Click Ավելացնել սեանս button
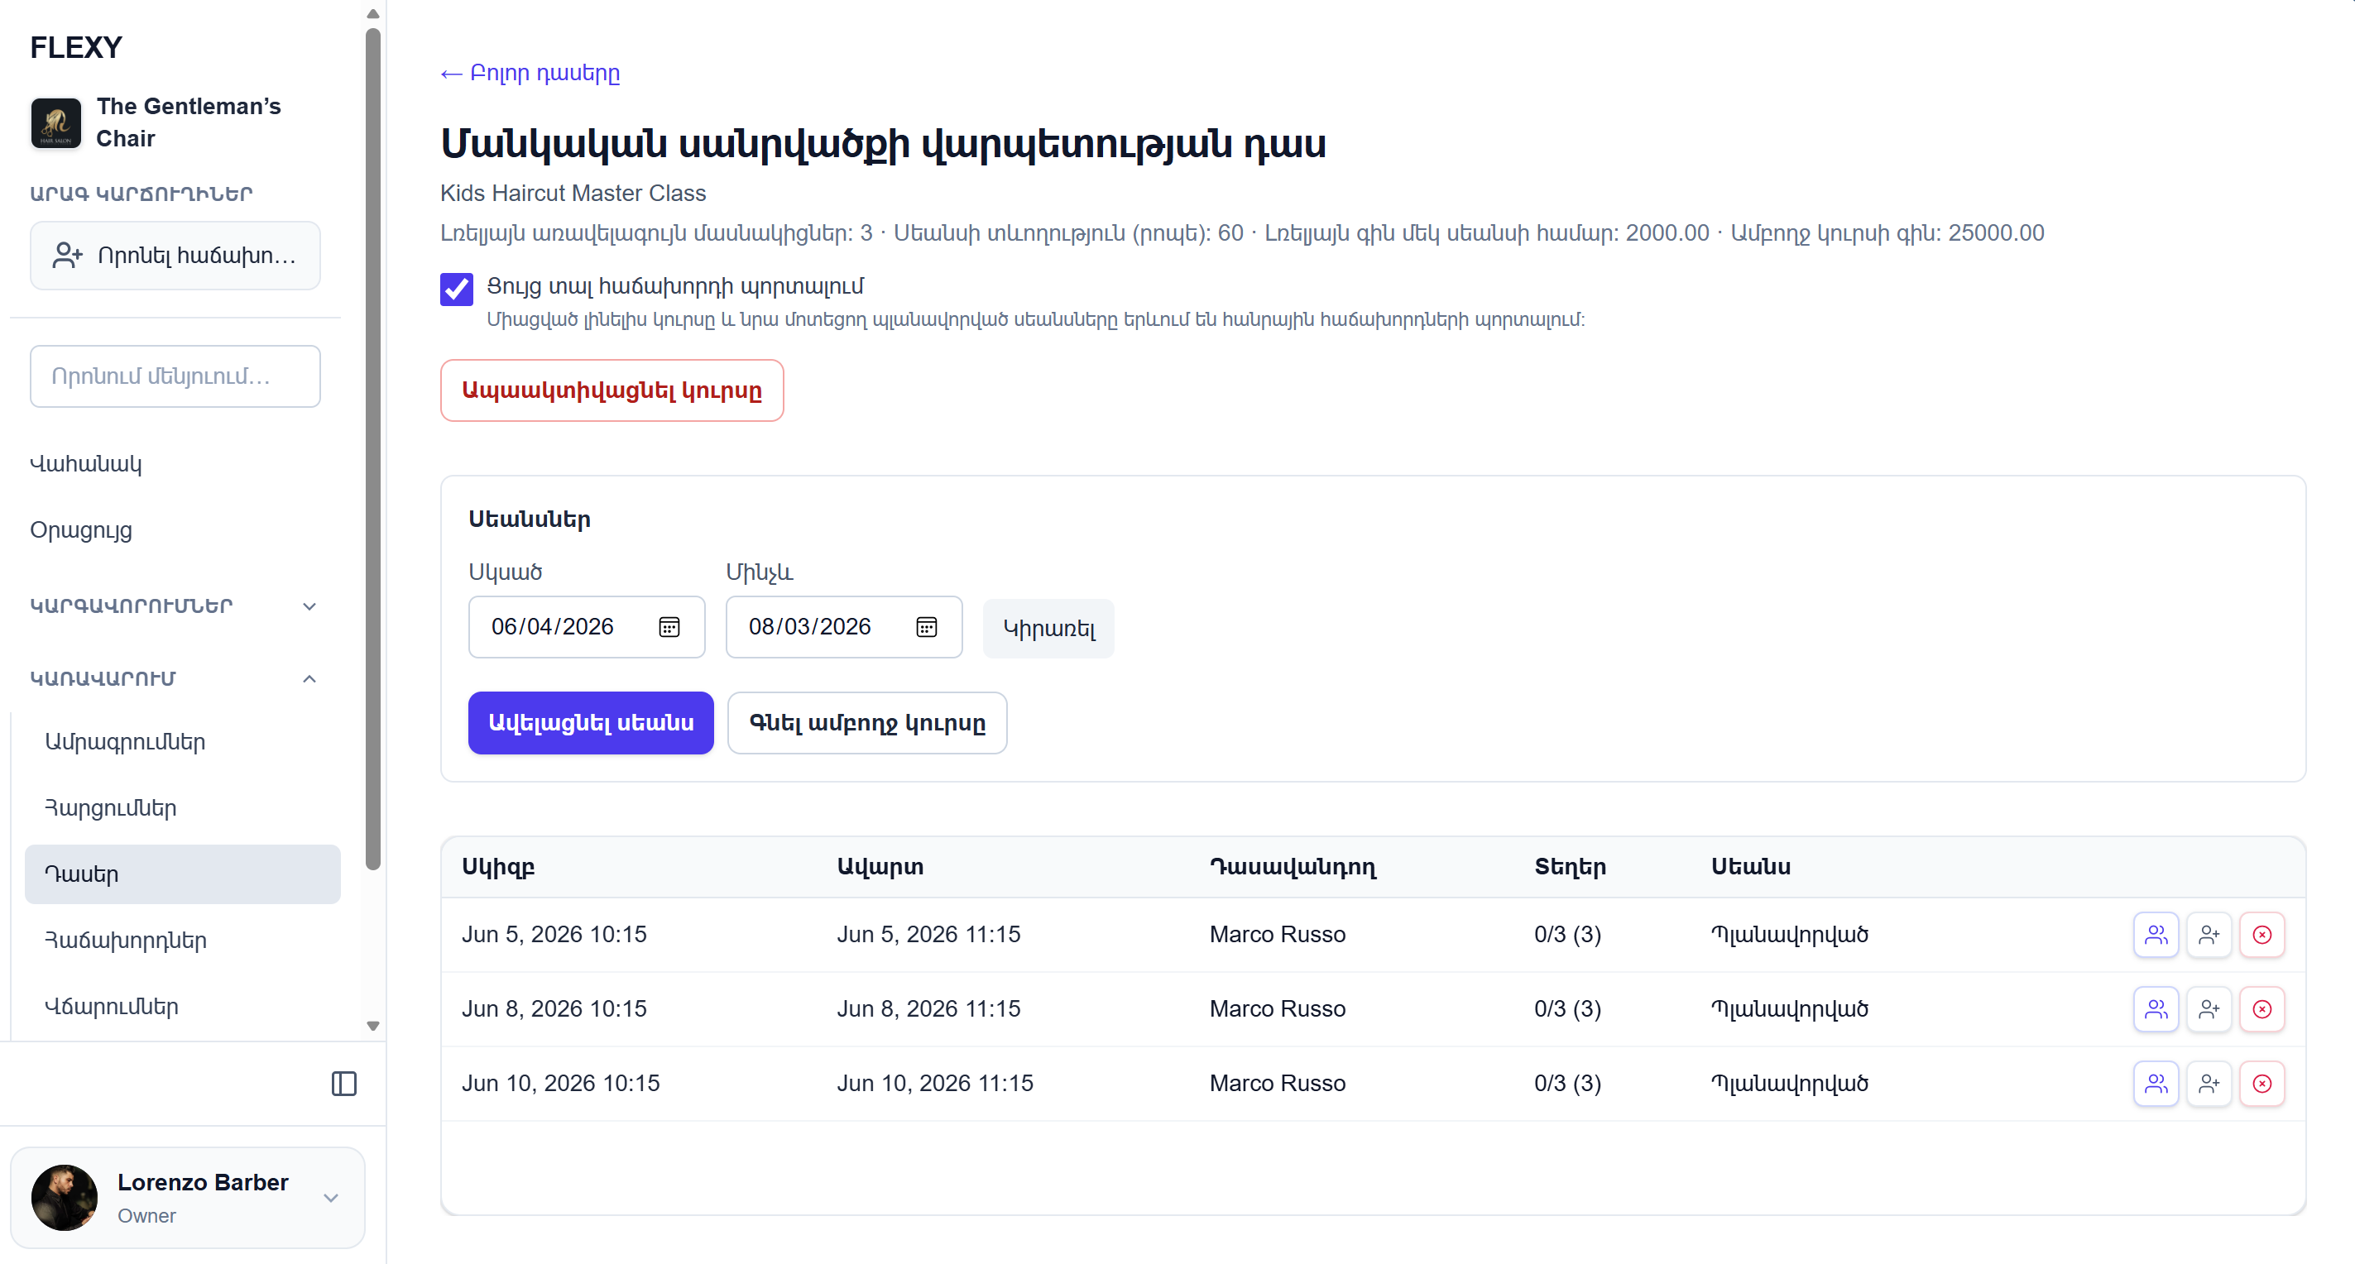 (x=591, y=723)
